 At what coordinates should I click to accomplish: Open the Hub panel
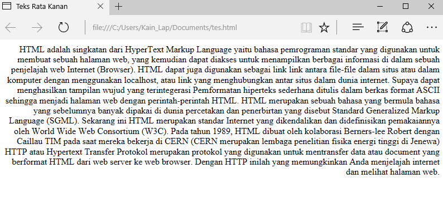358,27
